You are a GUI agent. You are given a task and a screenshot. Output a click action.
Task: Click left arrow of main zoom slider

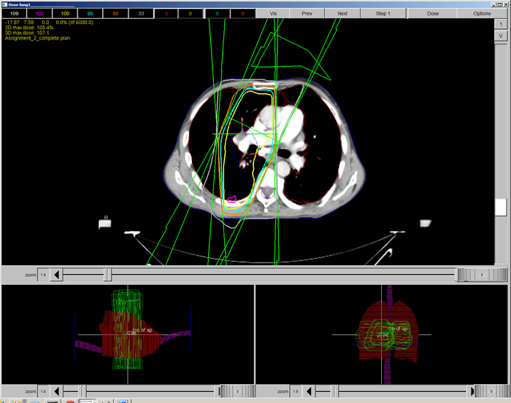(58, 275)
